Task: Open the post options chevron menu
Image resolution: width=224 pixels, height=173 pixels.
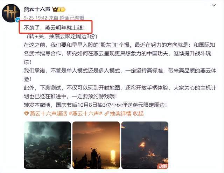Action: [x=214, y=6]
